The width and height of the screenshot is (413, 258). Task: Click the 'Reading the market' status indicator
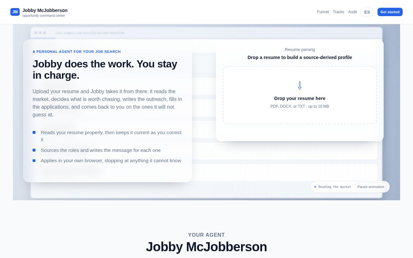pyautogui.click(x=333, y=187)
